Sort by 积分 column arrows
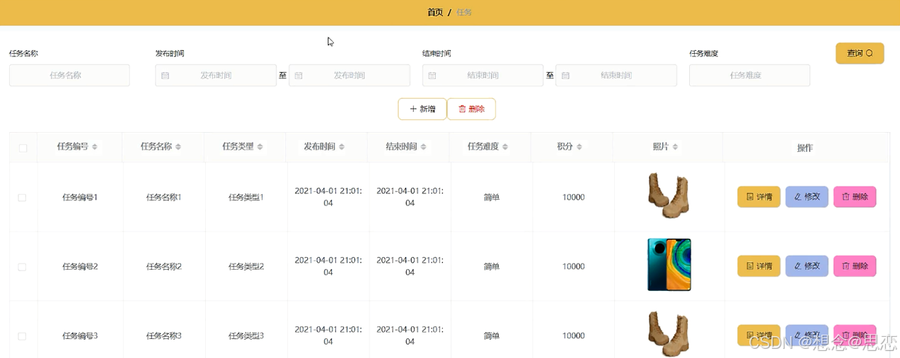 tap(579, 147)
